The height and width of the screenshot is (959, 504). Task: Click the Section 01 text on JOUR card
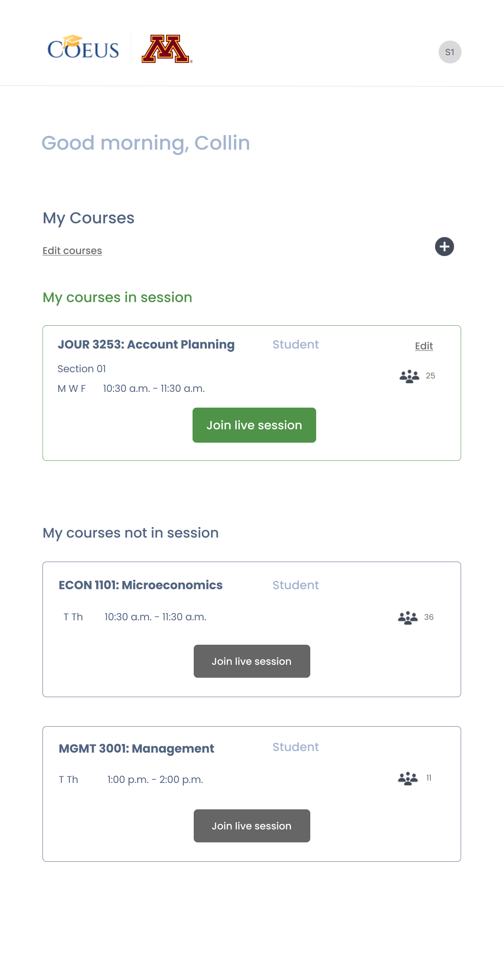coord(82,369)
